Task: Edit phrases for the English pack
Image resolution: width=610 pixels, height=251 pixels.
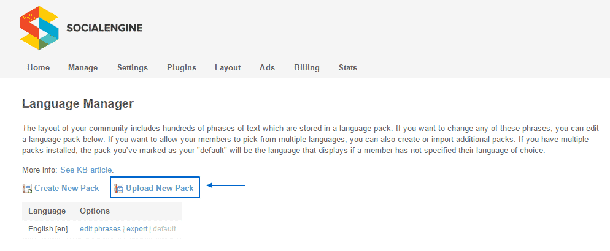Action: point(101,229)
